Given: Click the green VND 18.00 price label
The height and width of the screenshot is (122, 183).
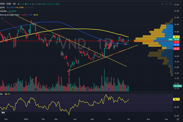Looking at the screenshot, I should (174, 40).
